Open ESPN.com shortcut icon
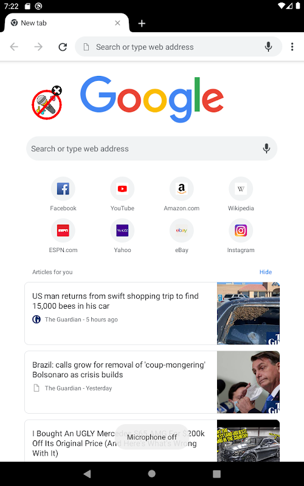Viewport: 304px width, 486px height. [63, 231]
